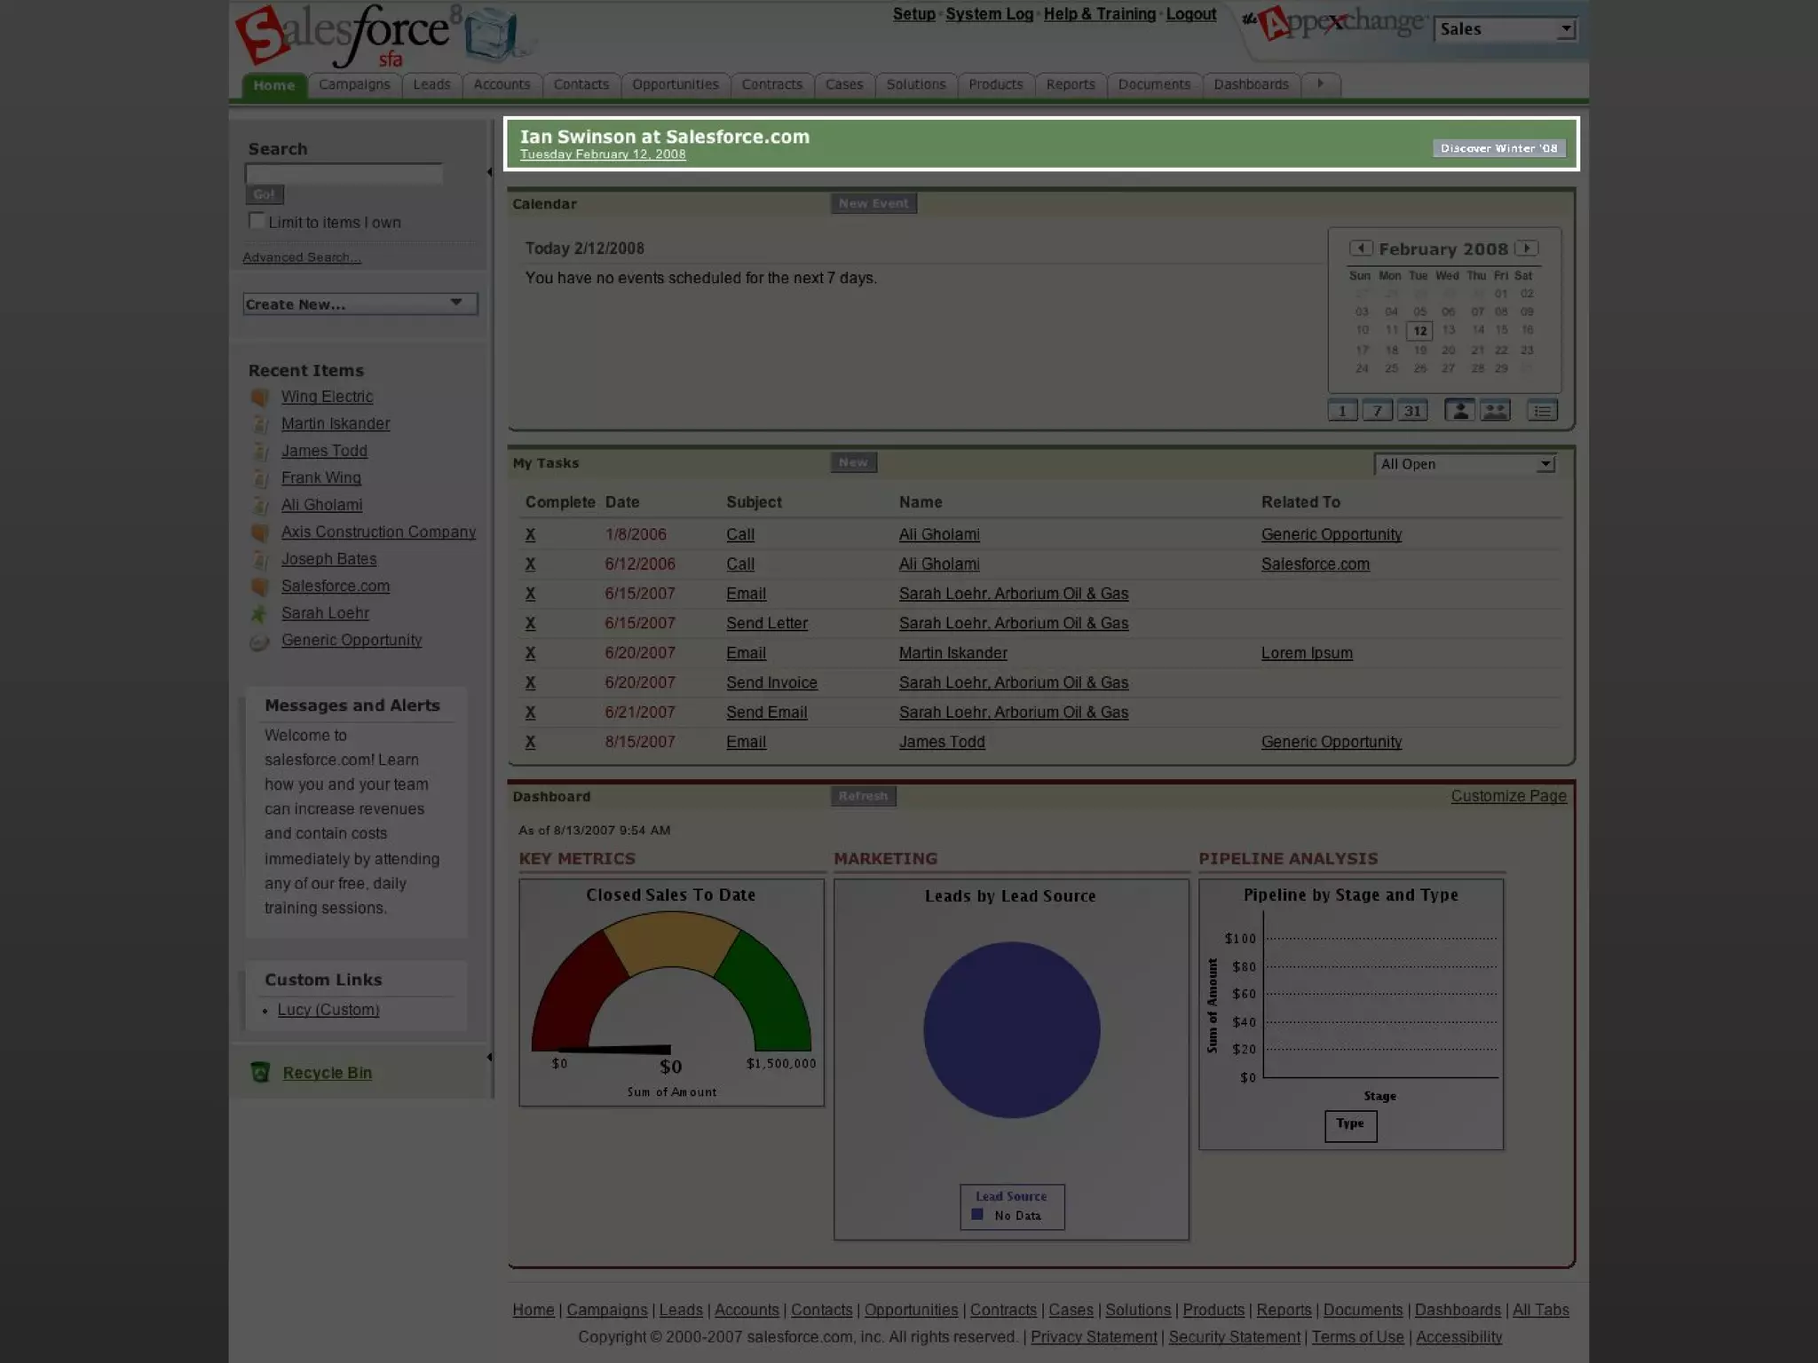Go to next month in calendar
Viewport: 1818px width, 1363px height.
click(1527, 248)
